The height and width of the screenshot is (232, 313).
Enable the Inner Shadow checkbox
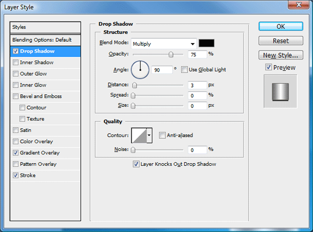click(16, 63)
